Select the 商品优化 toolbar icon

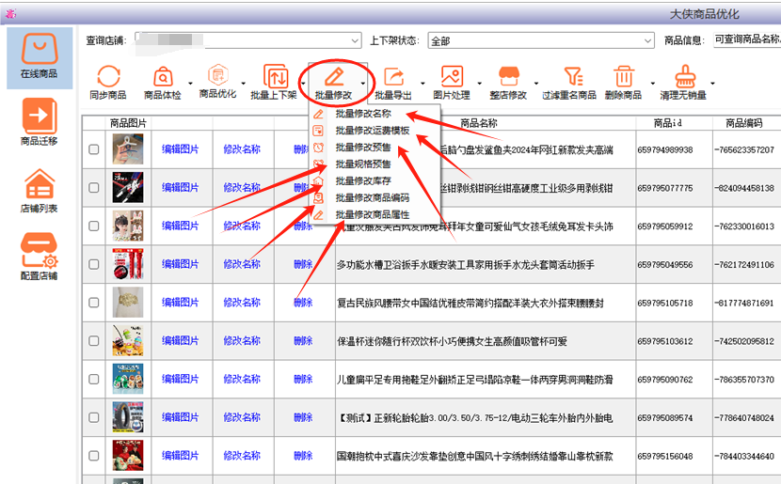tap(217, 75)
